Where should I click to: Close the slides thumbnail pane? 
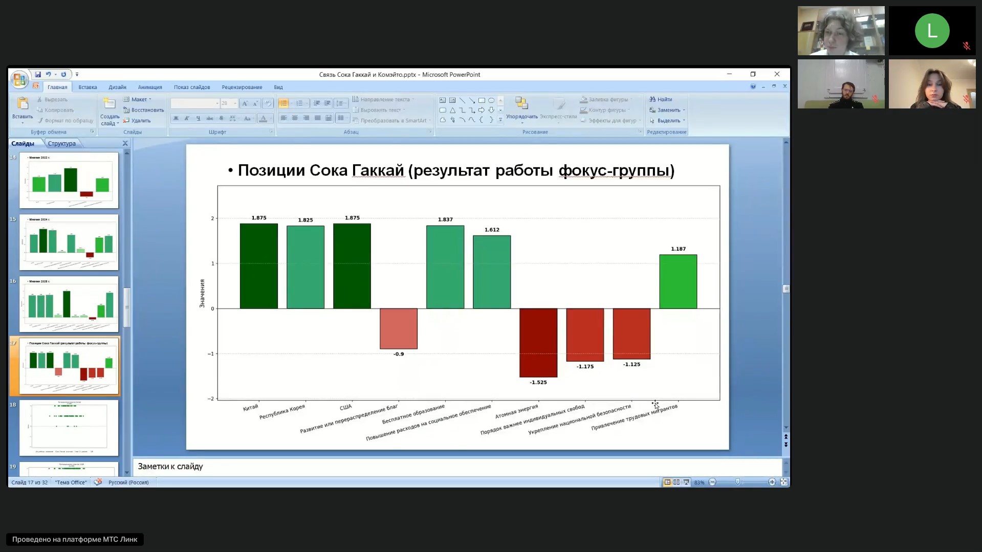pyautogui.click(x=125, y=144)
